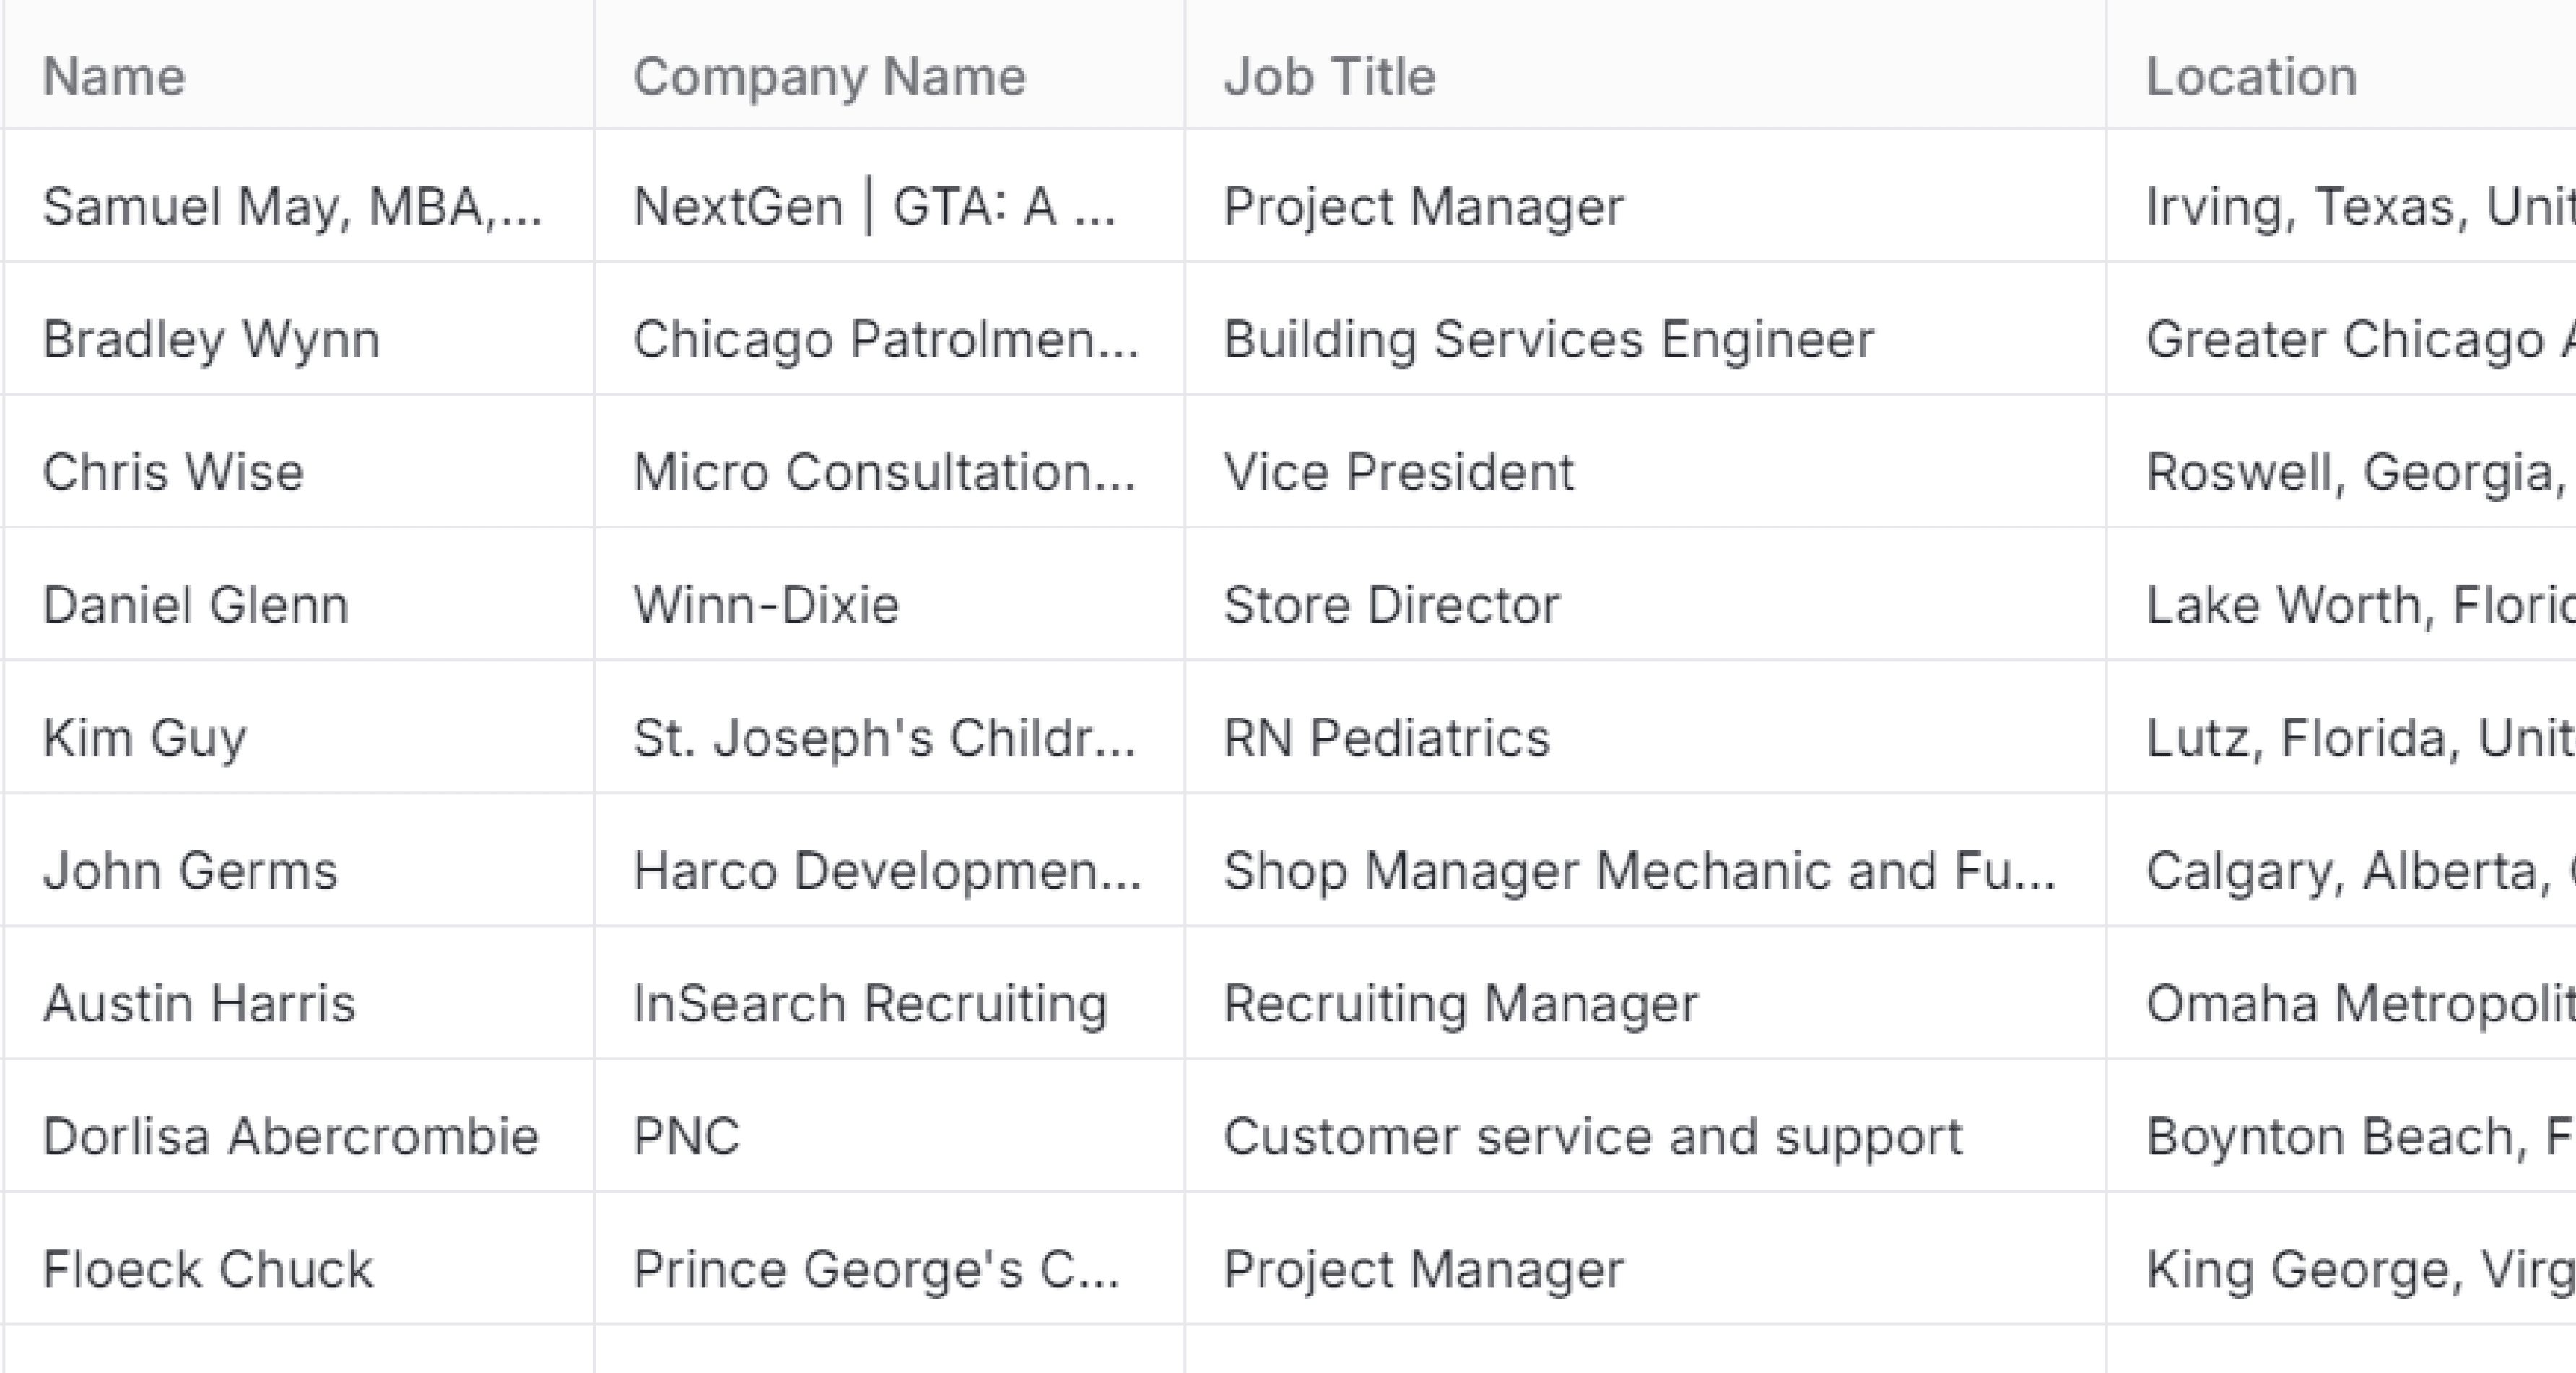Viewport: 2576px width, 1373px height.
Task: Click the Vice President job title cell
Action: (x=1398, y=472)
